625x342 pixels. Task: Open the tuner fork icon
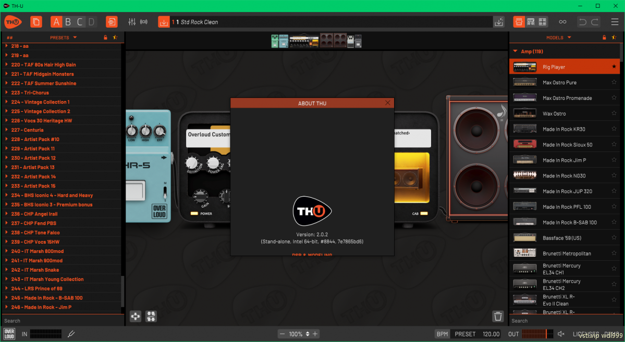click(71, 334)
